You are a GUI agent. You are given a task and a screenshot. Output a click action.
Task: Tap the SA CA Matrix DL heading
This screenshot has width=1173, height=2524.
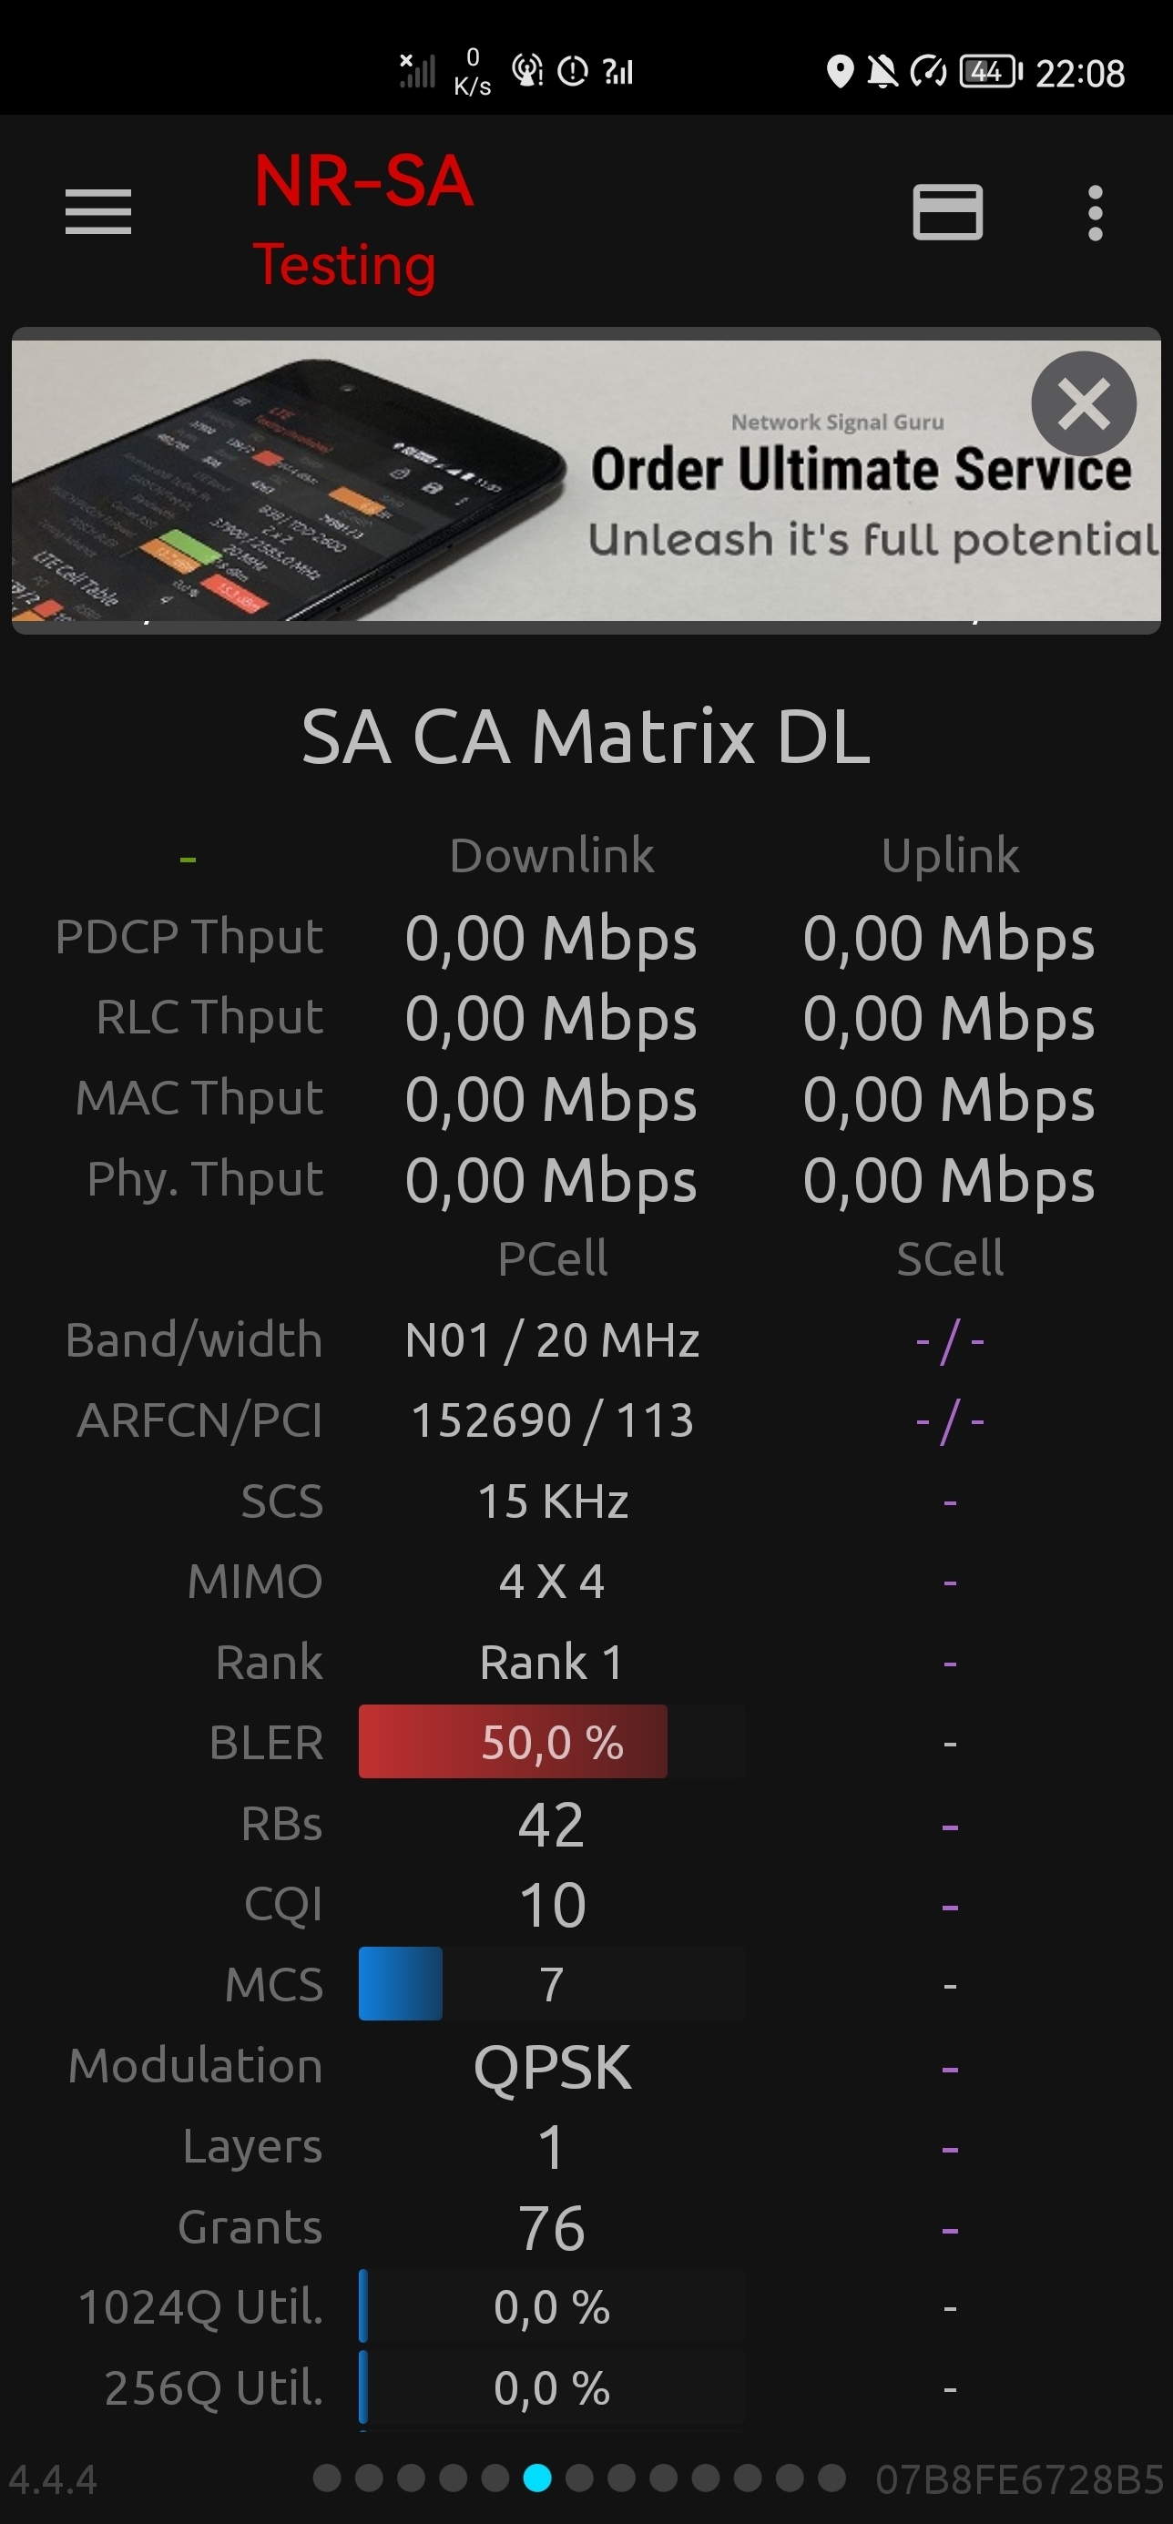point(586,737)
